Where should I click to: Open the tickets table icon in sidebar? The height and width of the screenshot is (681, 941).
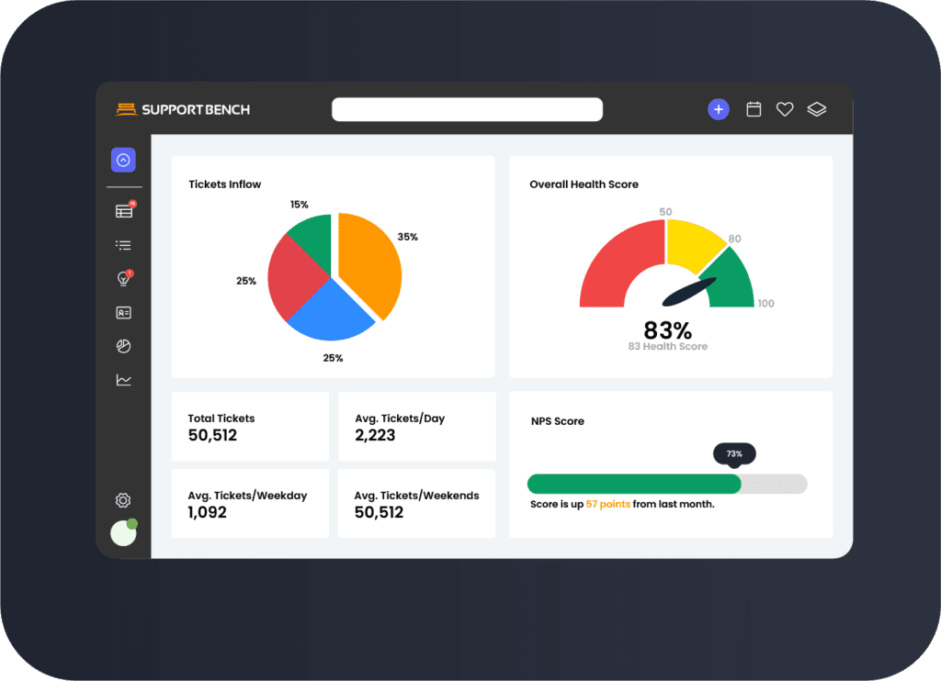124,211
